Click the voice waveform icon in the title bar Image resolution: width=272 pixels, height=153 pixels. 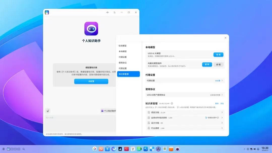108,12
